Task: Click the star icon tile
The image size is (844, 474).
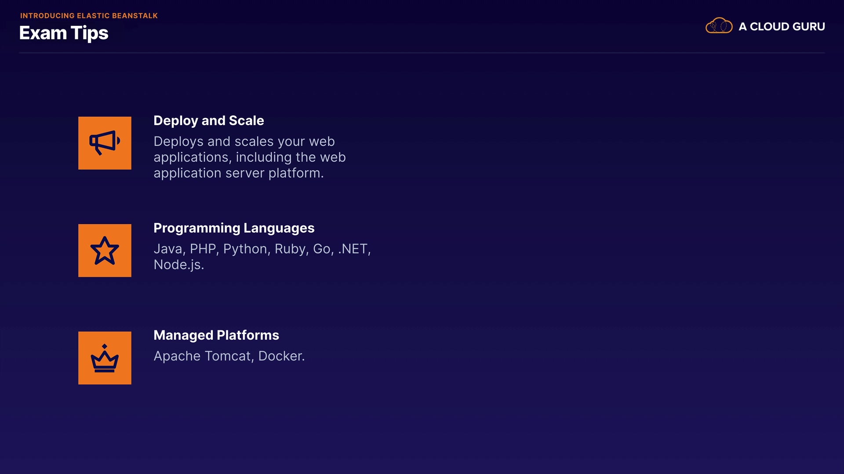Action: (x=105, y=251)
